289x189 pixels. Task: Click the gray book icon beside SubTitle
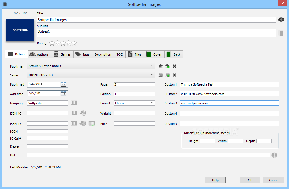click(281, 33)
